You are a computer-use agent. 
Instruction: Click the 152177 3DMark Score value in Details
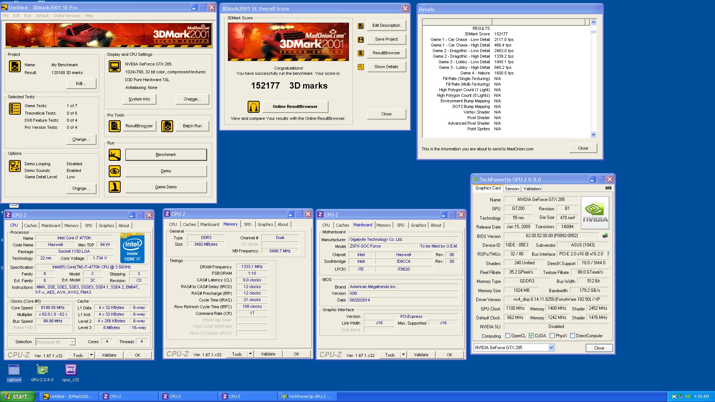(x=501, y=34)
